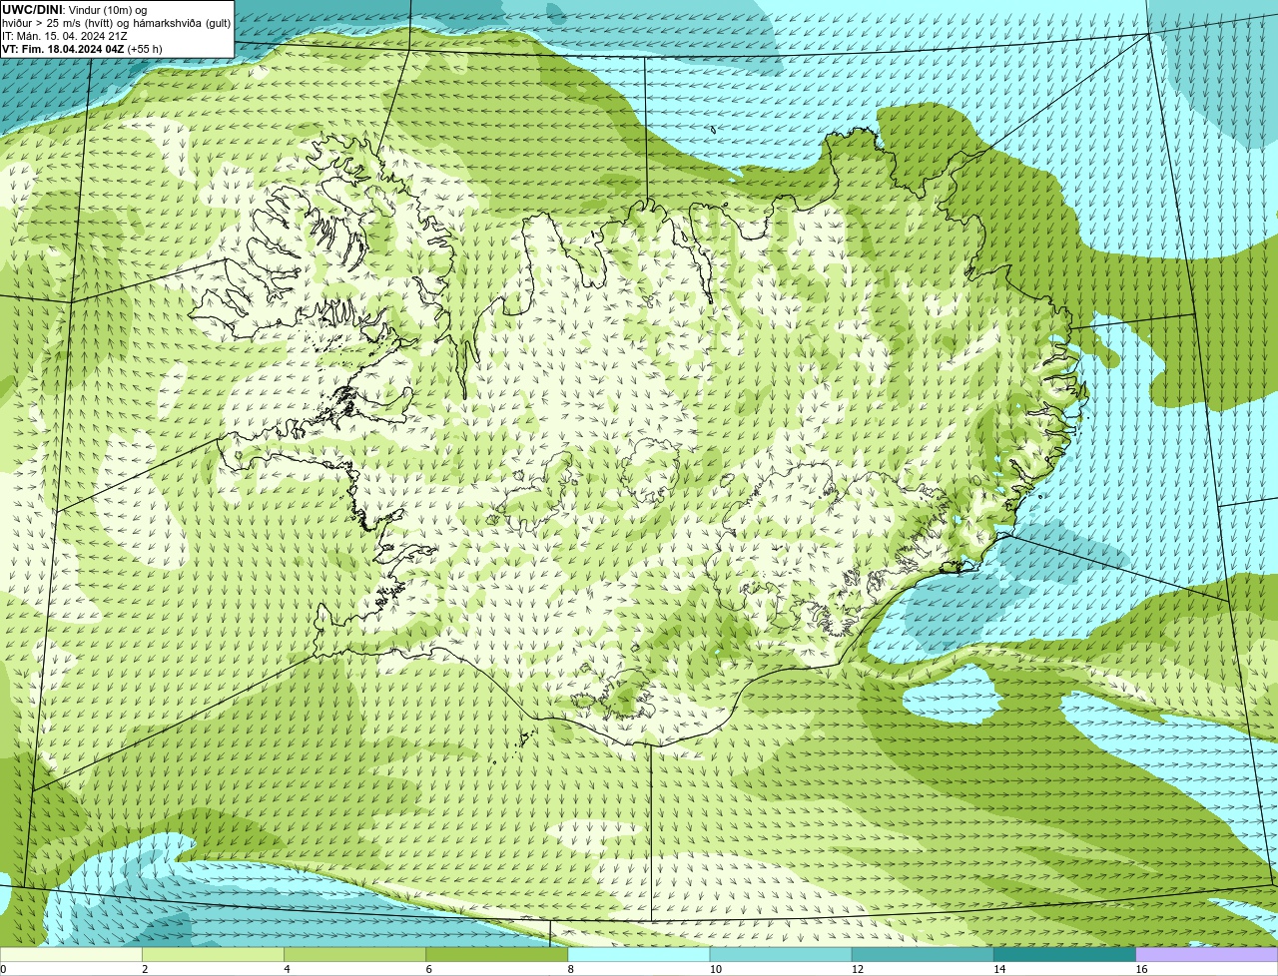Click the 4–6 m/s green legend swatch
The image size is (1278, 976).
coord(355,955)
